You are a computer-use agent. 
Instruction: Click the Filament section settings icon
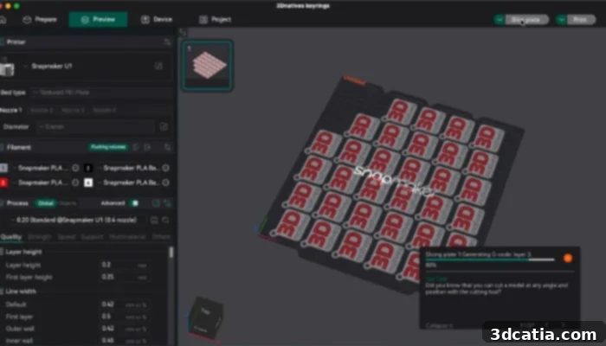coord(167,147)
